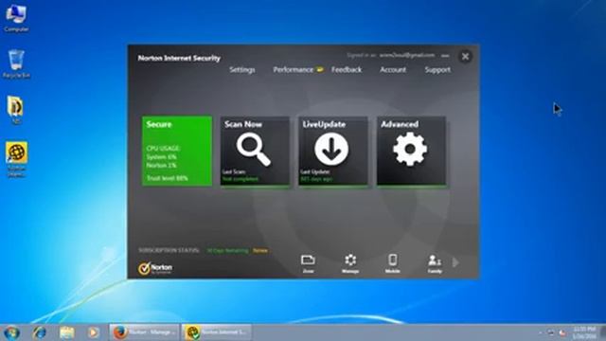Open the Recycle Bin desktop icon
Image resolution: width=606 pixels, height=341 pixels.
click(x=16, y=64)
